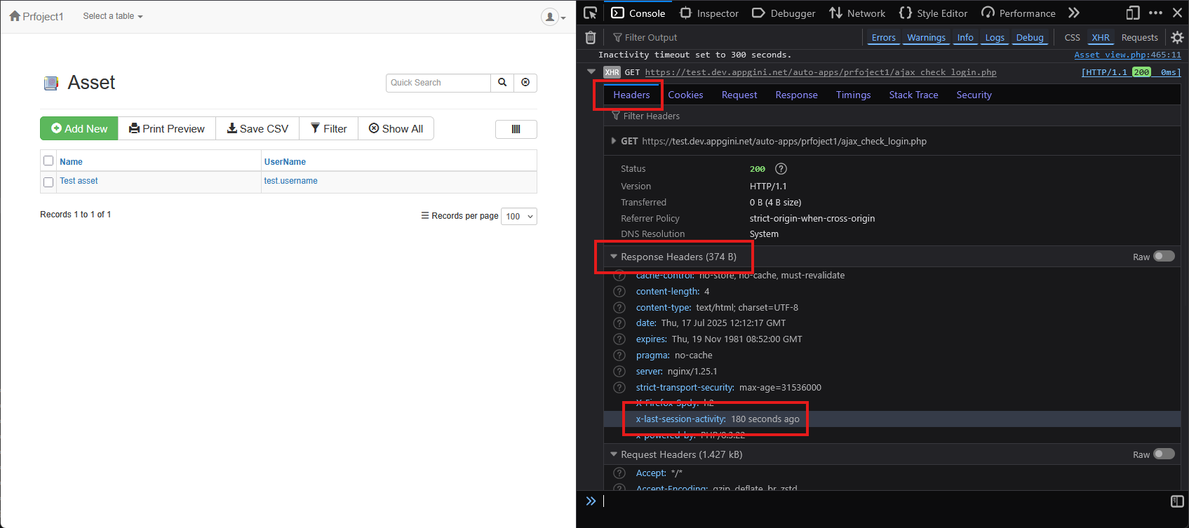Viewport: 1189px width, 528px height.
Task: Tick the select-all checkbox in table header
Action: click(x=48, y=161)
